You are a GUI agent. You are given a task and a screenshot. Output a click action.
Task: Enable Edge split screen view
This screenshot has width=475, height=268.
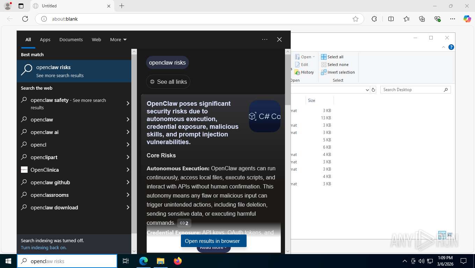click(x=391, y=19)
